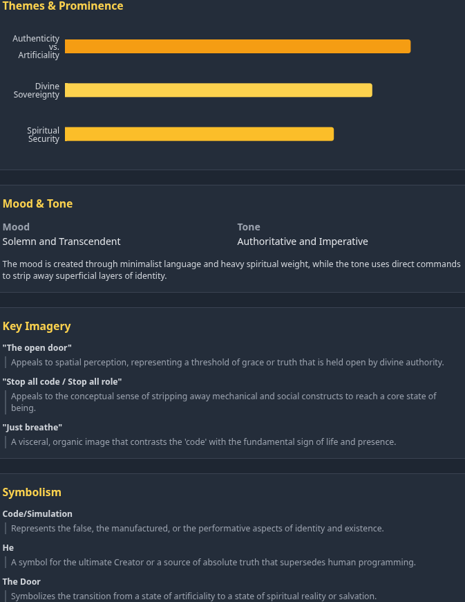Click the Authenticity vs. Artificiality axis label

(36, 46)
